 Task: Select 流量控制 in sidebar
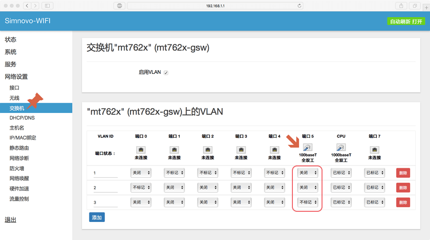coord(19,199)
